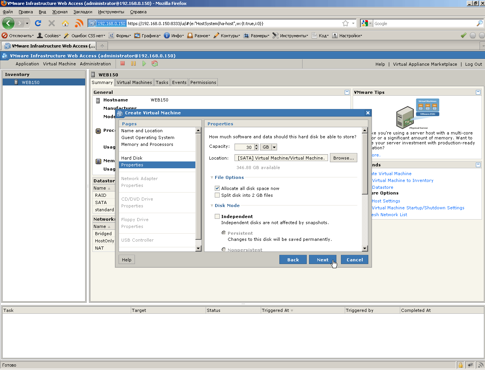Open a new browser tab icon
Viewport: 485px width, 370px height.
pyautogui.click(x=102, y=46)
